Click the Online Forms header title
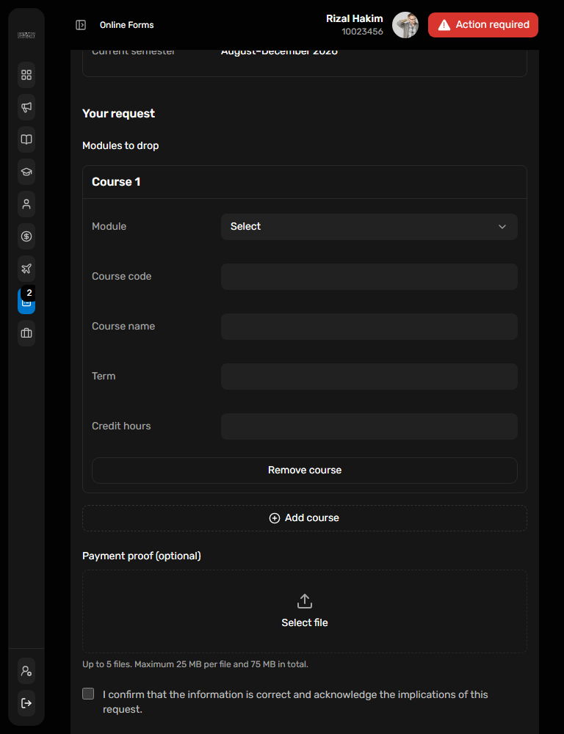The width and height of the screenshot is (564, 734). pos(126,25)
